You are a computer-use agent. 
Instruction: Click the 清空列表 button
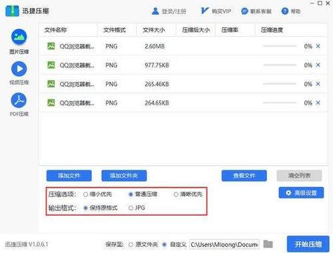pos(299,176)
